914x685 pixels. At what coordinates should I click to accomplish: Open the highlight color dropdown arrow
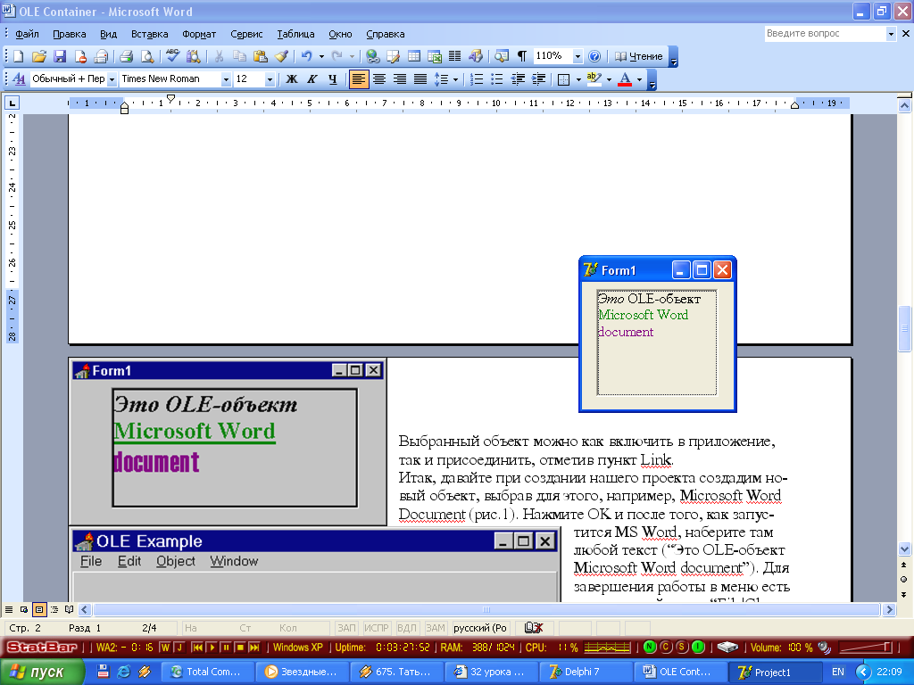[x=609, y=79]
